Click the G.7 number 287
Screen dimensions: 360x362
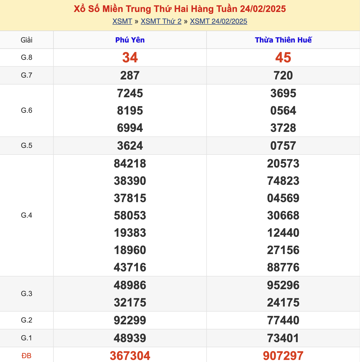tap(130, 75)
